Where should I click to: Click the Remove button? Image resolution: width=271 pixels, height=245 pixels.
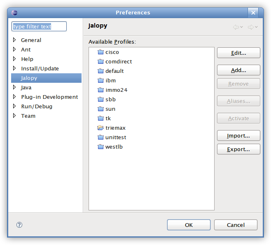tap(238, 84)
